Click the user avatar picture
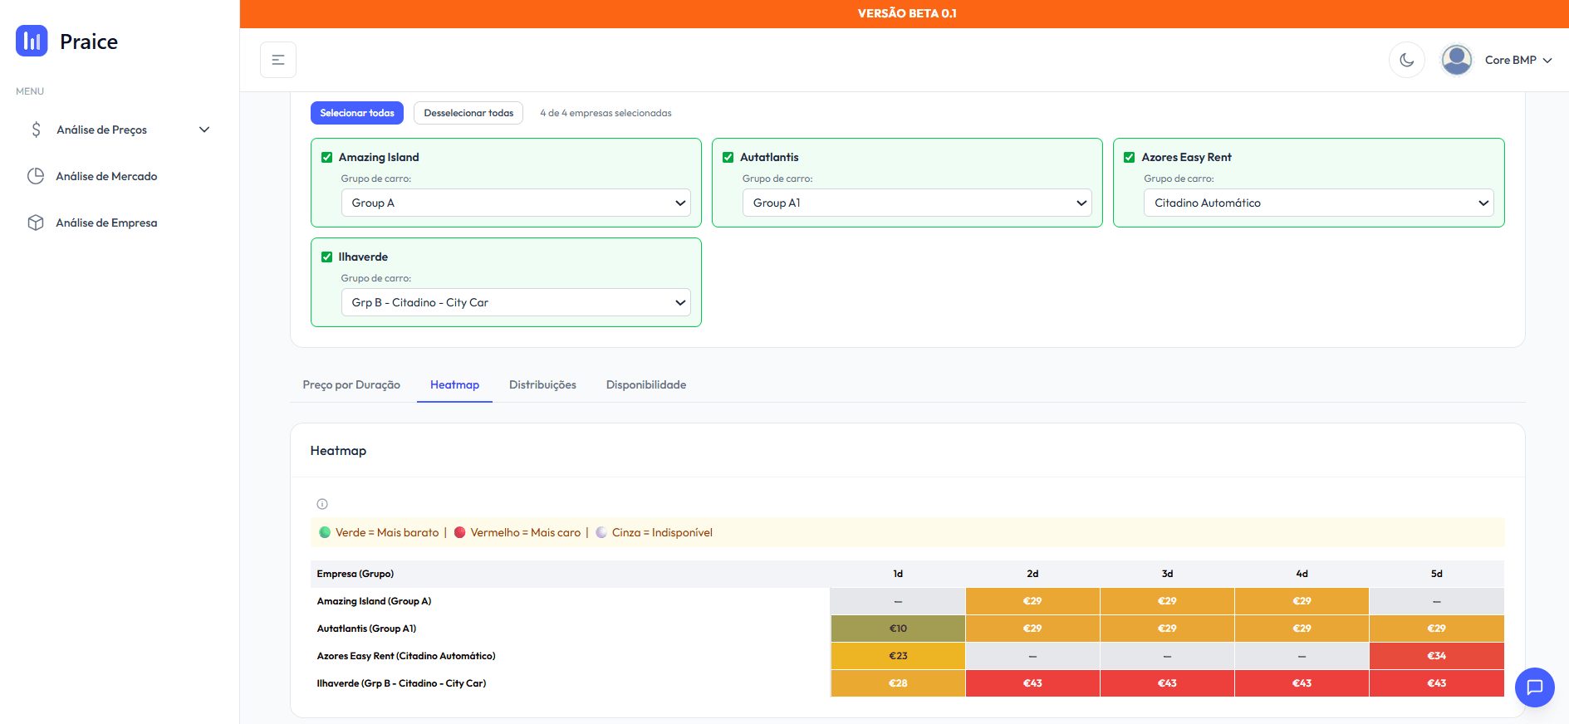Screen dimensions: 1569x724 tap(1456, 60)
